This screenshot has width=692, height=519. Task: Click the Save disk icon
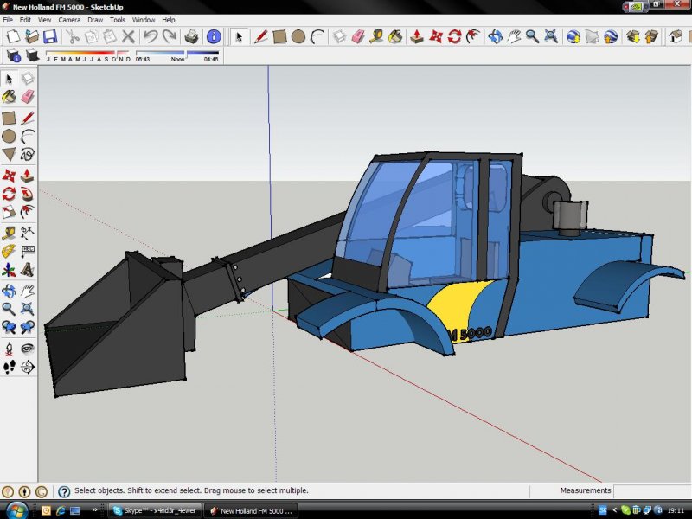tap(50, 36)
